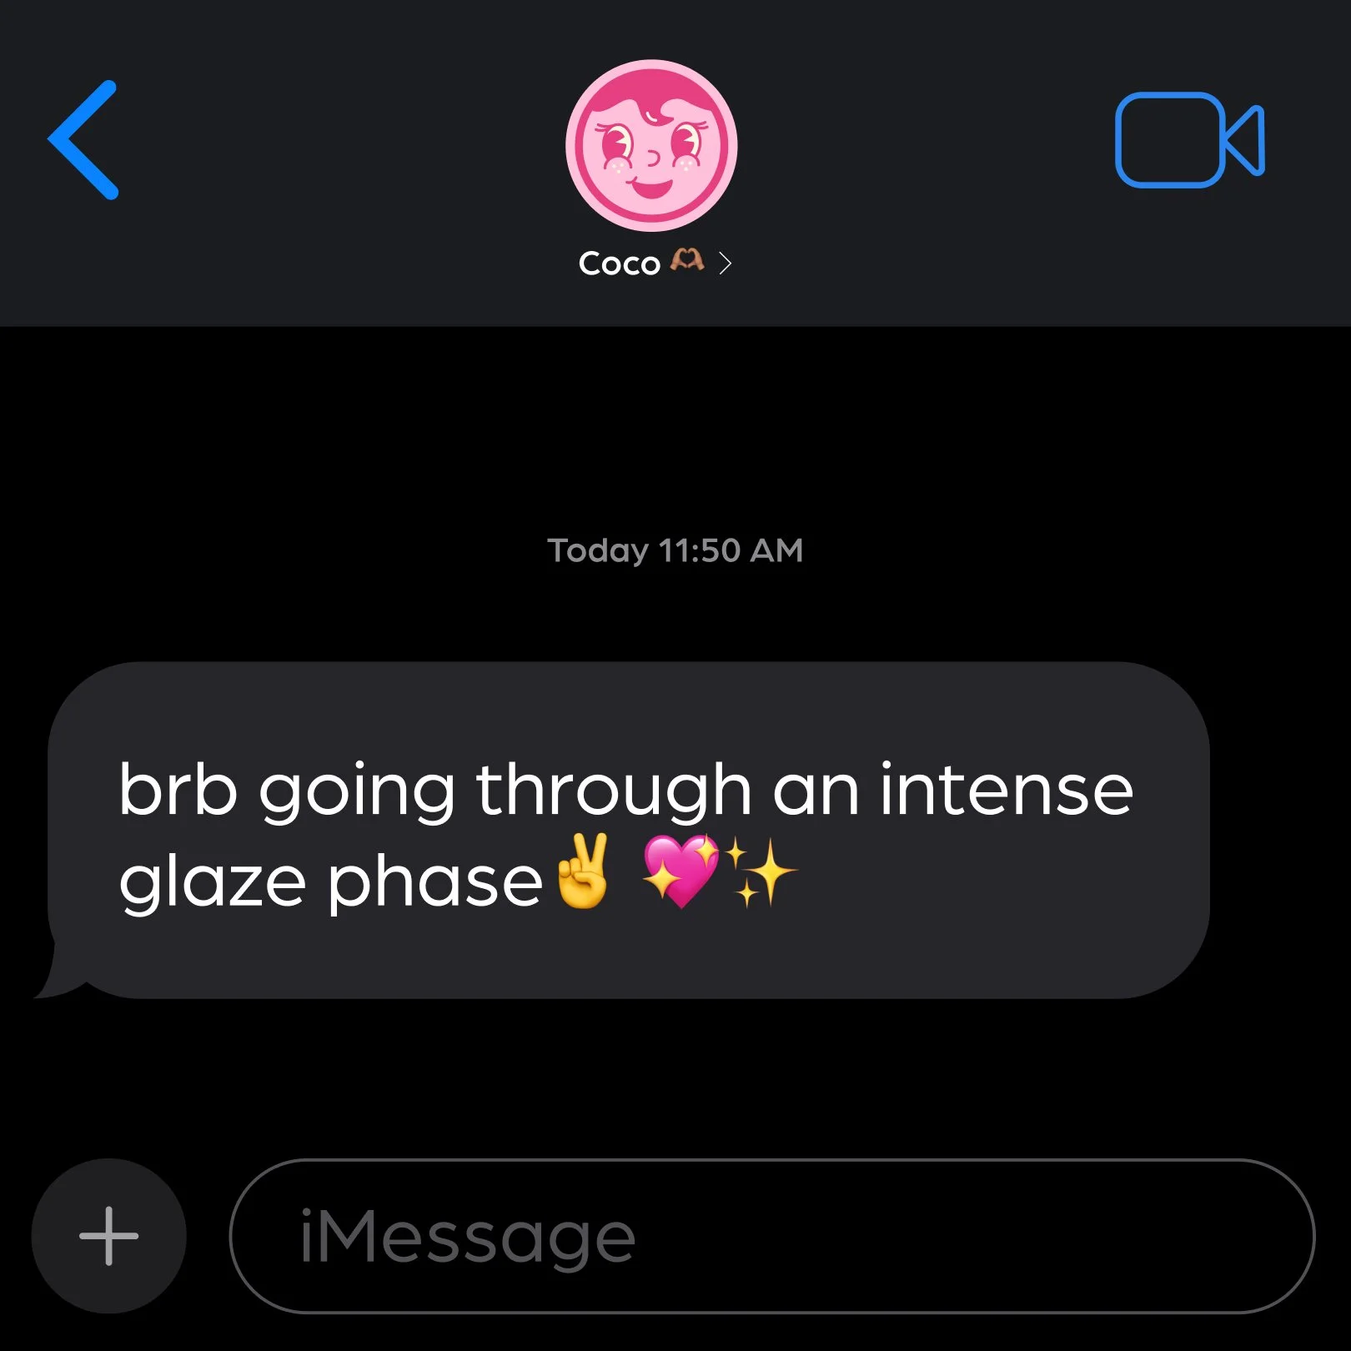The height and width of the screenshot is (1351, 1351).
Task: Tap the word 'Today' in the timestamp
Action: 597,551
